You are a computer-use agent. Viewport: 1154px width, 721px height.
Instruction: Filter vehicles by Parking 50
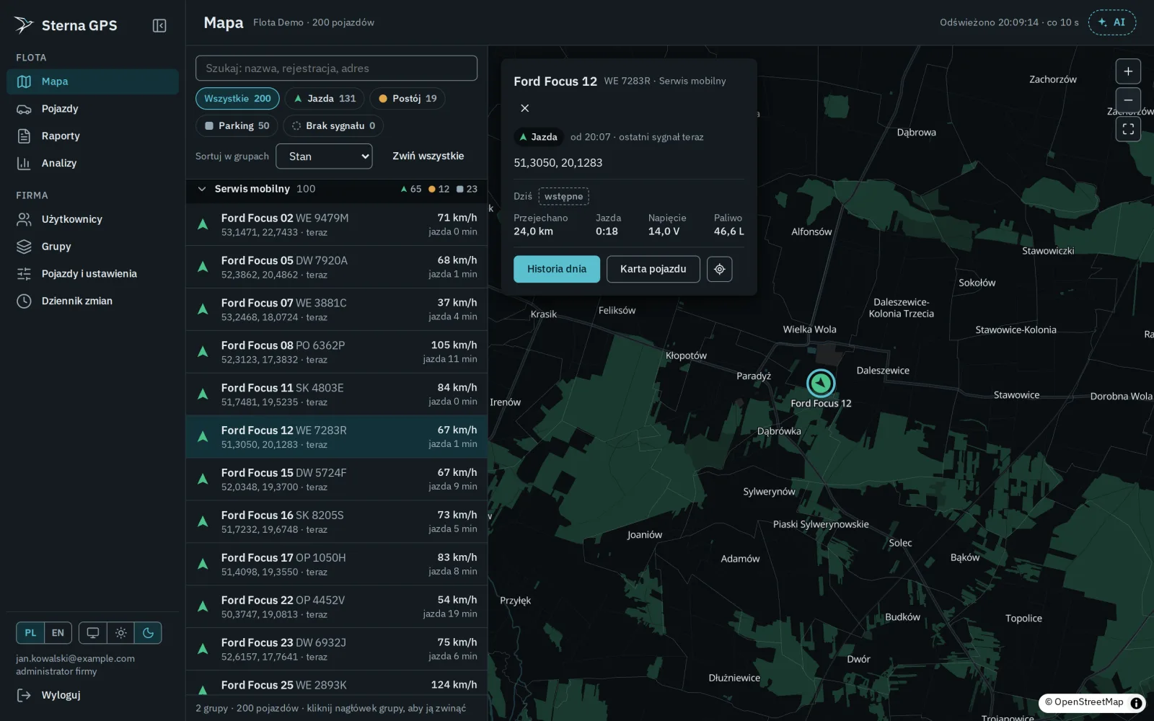point(237,125)
